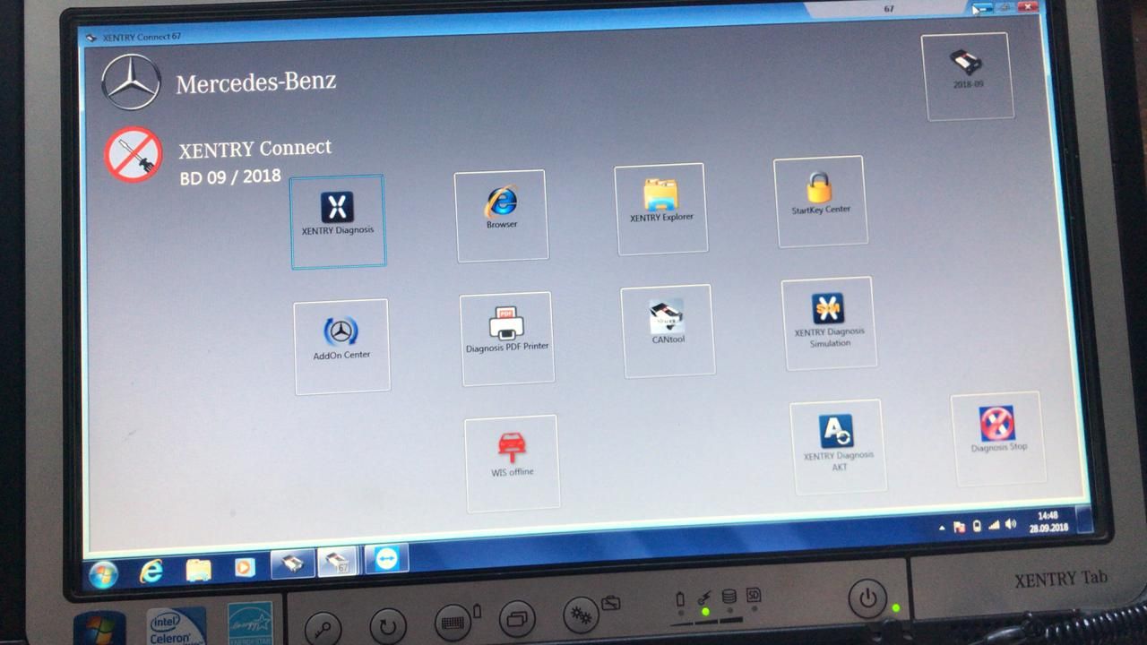Click Show desktop at the taskbar end
Image resolution: width=1147 pixels, height=645 pixels.
[1082, 520]
